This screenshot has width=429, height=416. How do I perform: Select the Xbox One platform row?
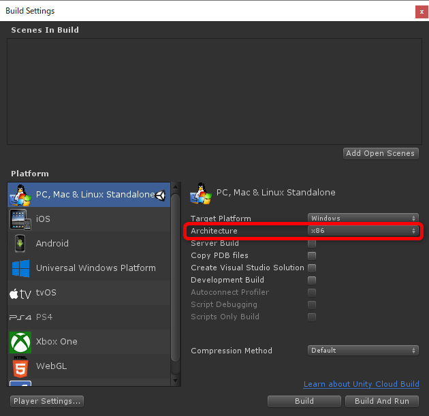89,342
